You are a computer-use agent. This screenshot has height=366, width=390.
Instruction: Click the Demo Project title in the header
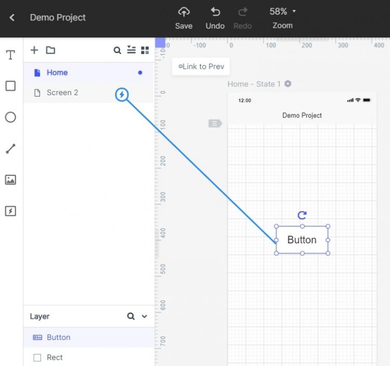[x=58, y=17]
